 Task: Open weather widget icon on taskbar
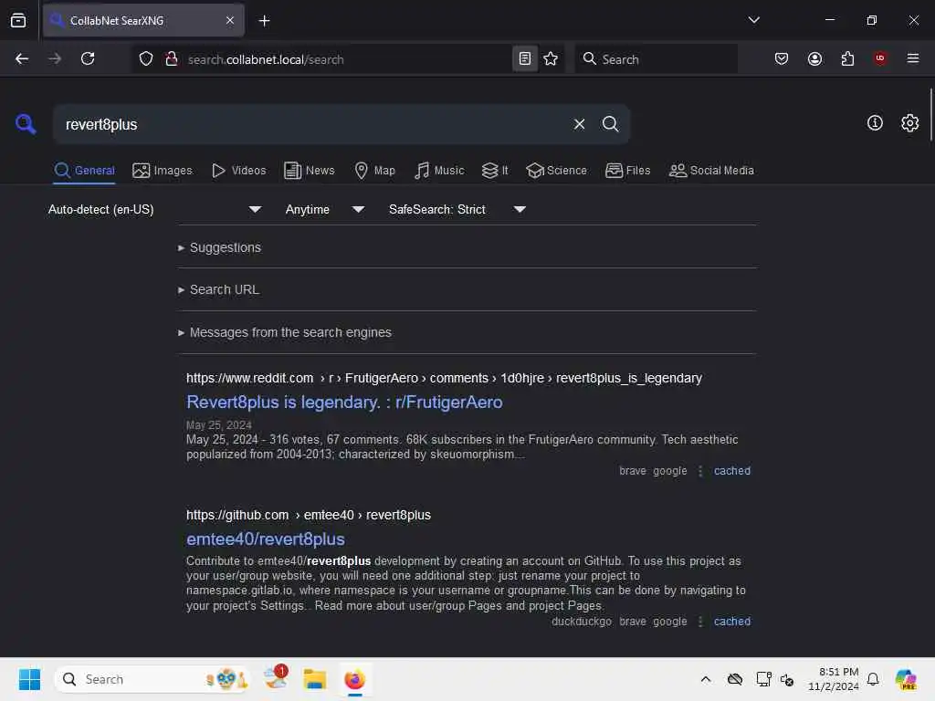[x=276, y=678]
